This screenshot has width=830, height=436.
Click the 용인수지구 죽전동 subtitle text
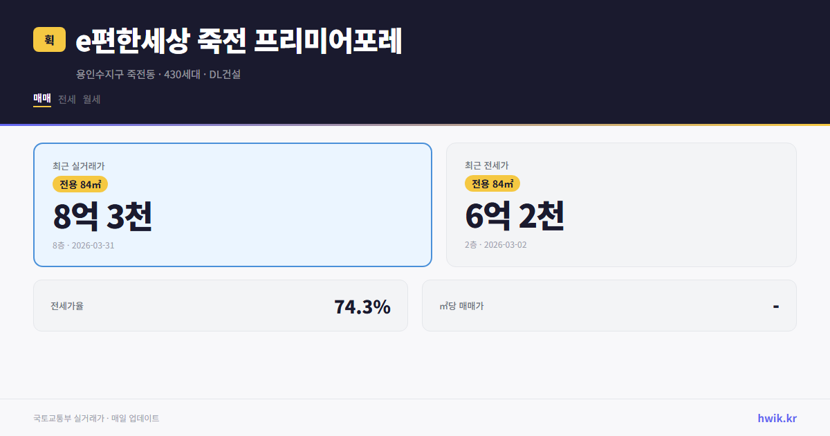click(x=158, y=74)
